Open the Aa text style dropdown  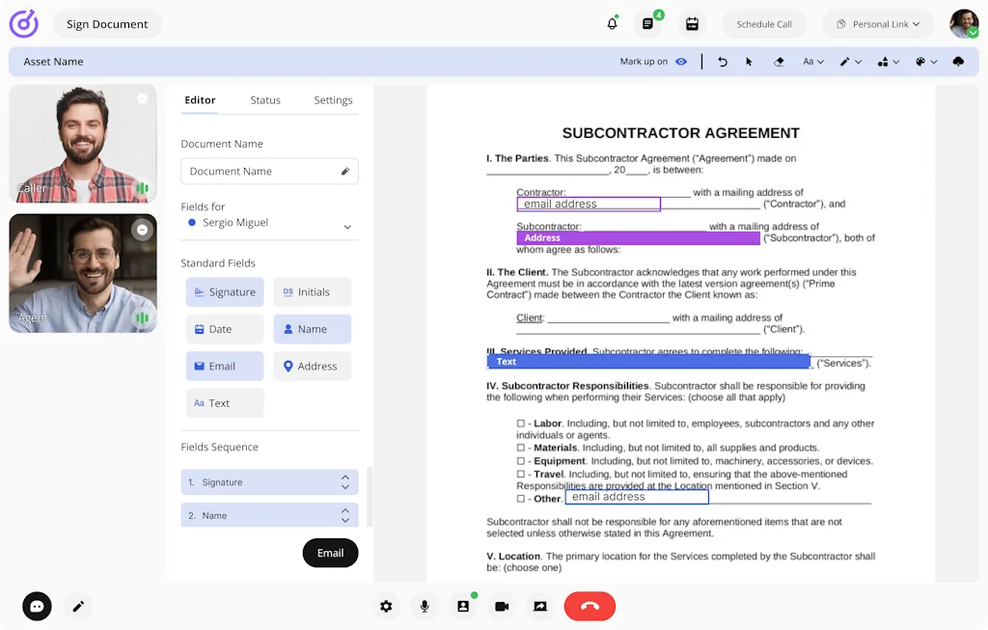pyautogui.click(x=813, y=62)
